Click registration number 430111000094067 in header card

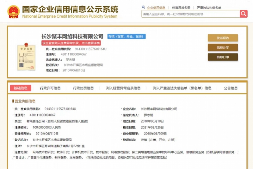tap(74, 54)
